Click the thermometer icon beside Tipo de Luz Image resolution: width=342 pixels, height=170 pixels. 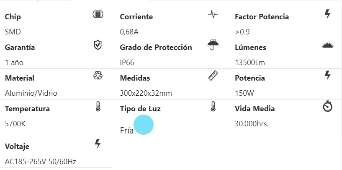[x=213, y=107]
